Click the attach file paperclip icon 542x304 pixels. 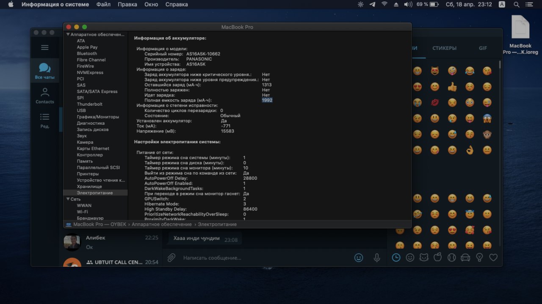(x=171, y=257)
